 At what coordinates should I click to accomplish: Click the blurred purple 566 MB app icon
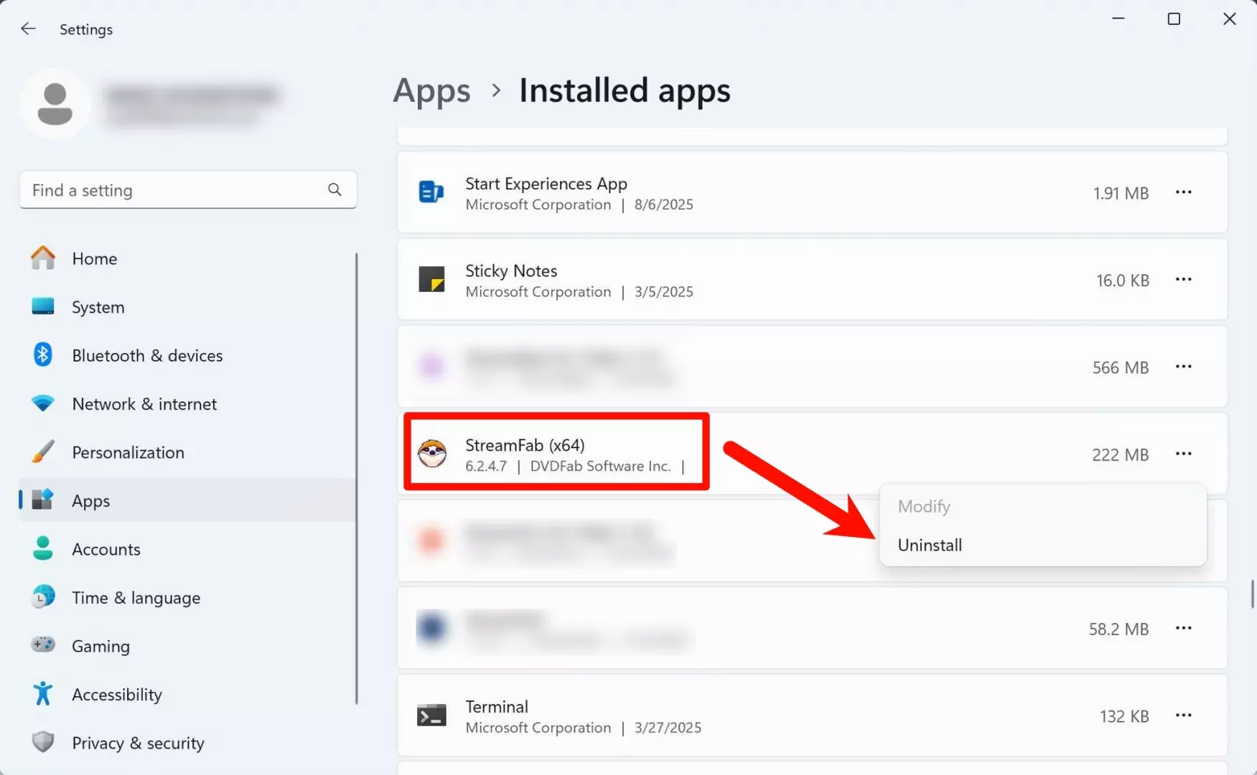[431, 366]
